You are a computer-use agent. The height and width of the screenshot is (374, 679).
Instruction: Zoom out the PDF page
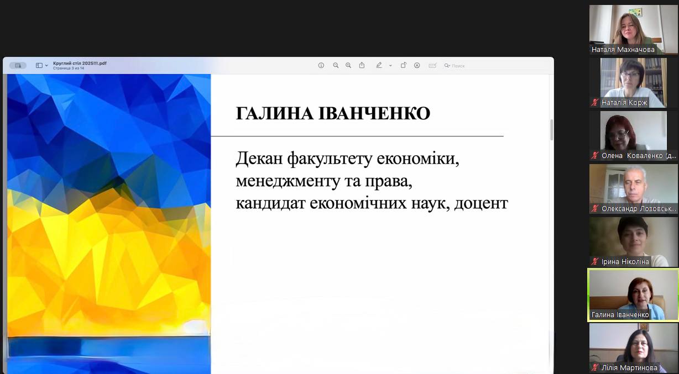pyautogui.click(x=336, y=65)
